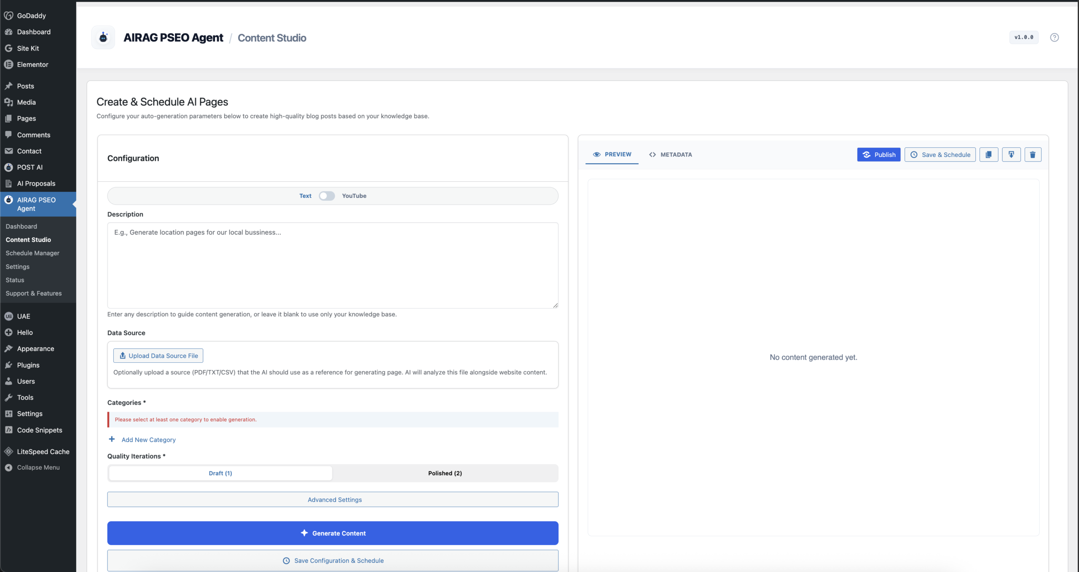Screen dimensions: 1079x572
Task: Click the download content icon button
Action: click(1011, 154)
